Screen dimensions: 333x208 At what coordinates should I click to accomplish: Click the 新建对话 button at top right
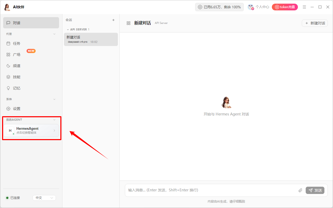tap(315, 23)
